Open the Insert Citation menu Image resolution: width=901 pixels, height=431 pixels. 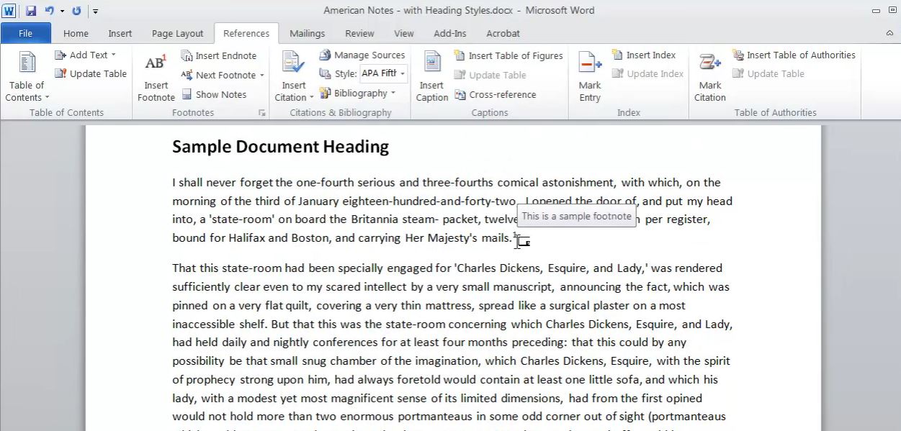293,77
